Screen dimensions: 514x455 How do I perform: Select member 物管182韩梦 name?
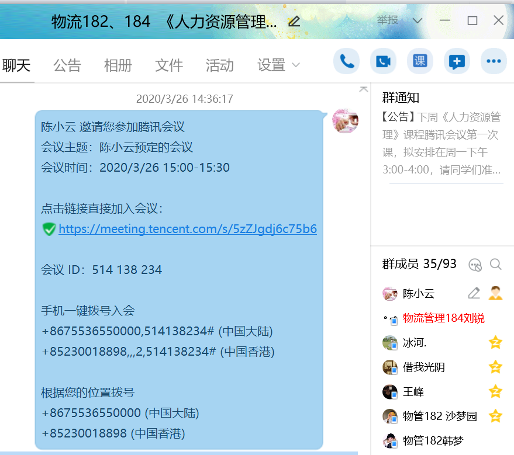(433, 440)
